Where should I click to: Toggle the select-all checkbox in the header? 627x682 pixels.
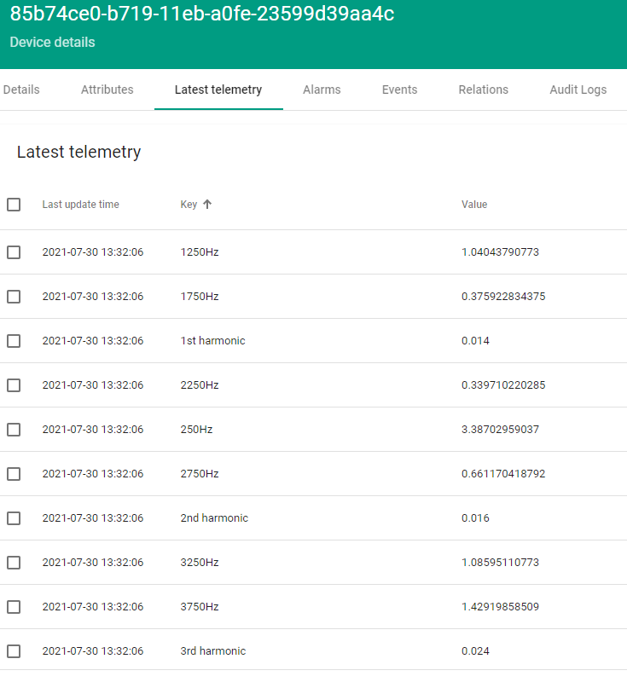click(x=14, y=205)
